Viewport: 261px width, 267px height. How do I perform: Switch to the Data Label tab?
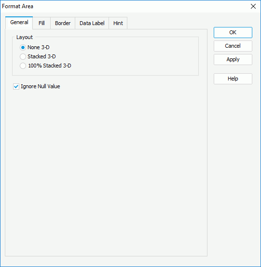point(92,23)
